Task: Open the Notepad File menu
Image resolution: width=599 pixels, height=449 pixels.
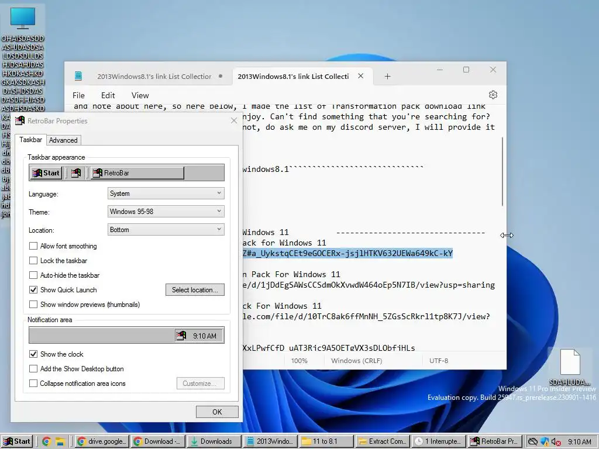Action: point(78,95)
